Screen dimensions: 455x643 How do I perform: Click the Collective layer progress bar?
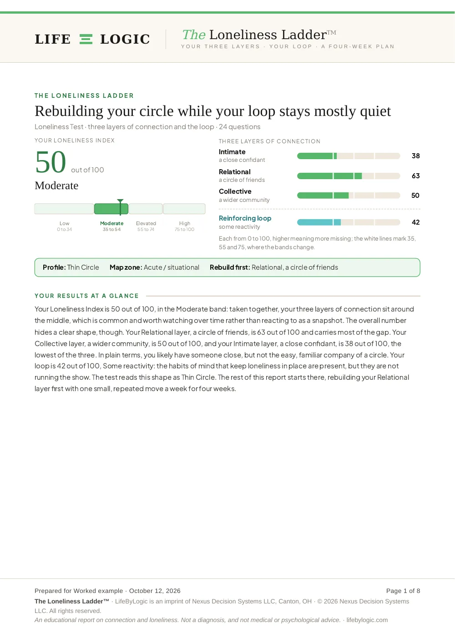(x=349, y=196)
